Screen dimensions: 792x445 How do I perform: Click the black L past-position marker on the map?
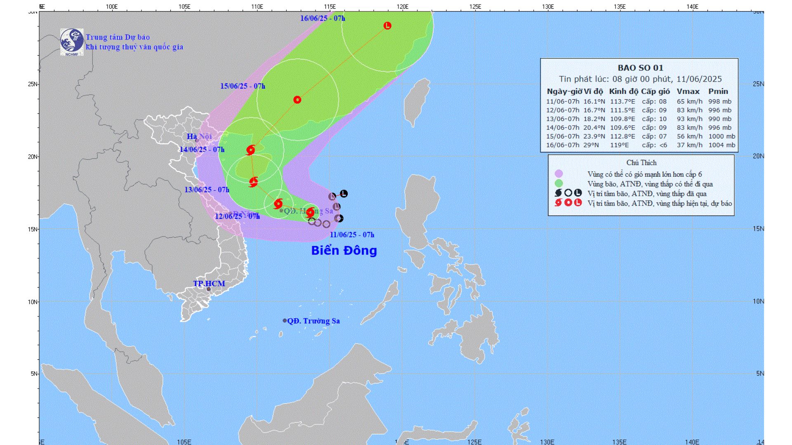tap(344, 193)
